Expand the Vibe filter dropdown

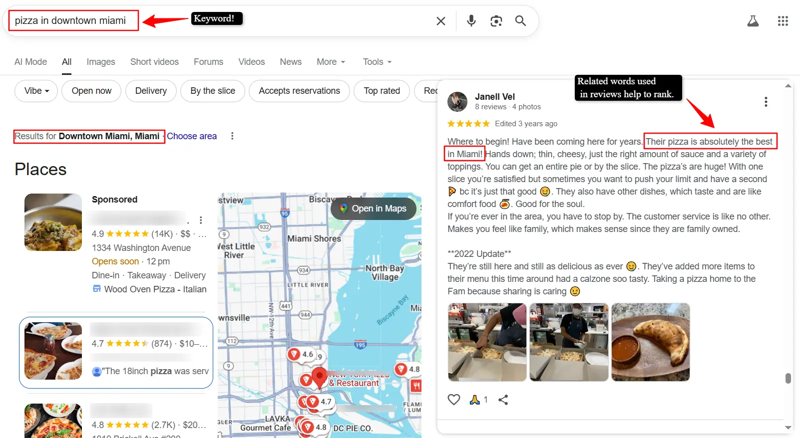pos(36,91)
